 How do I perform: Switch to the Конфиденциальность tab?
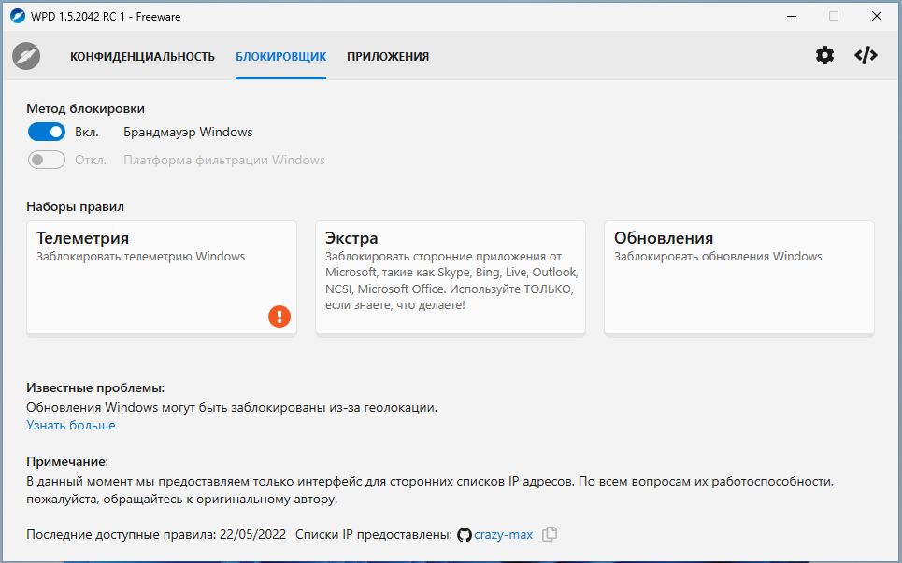pos(142,56)
